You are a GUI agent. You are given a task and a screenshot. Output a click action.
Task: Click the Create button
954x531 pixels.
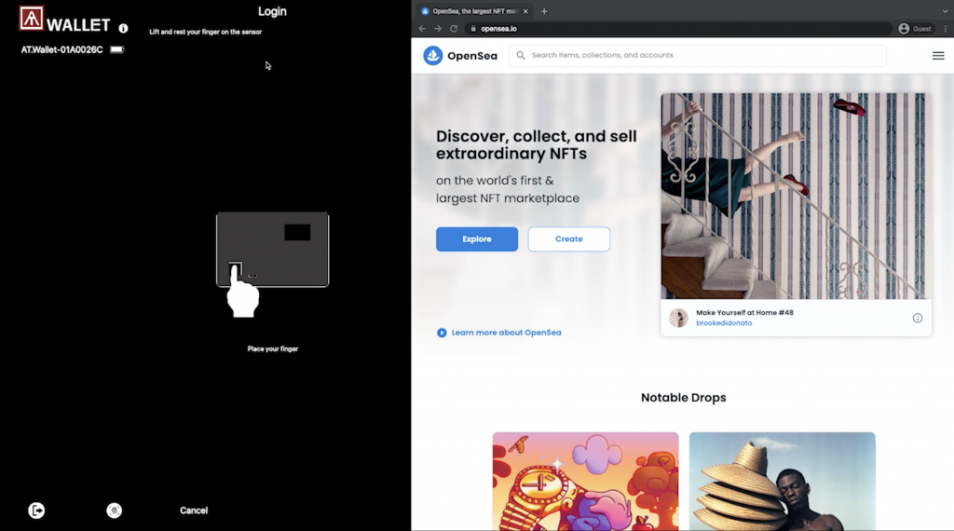point(568,239)
